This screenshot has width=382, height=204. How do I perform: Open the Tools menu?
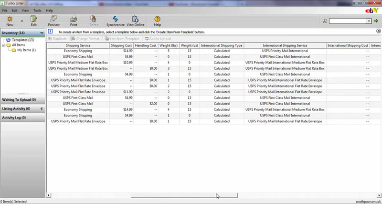(x=37, y=11)
